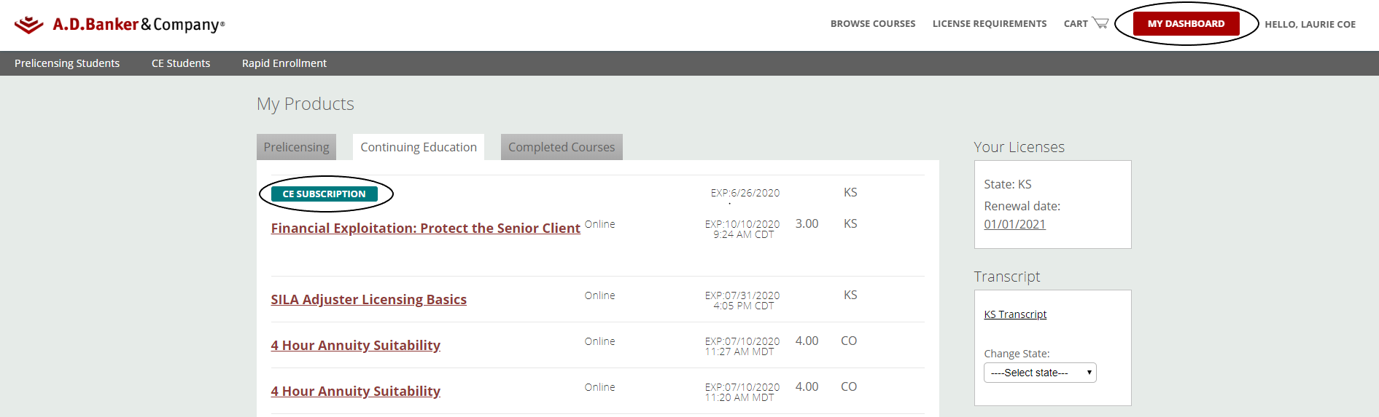
Task: Click the My Dashboard button
Action: 1186,24
